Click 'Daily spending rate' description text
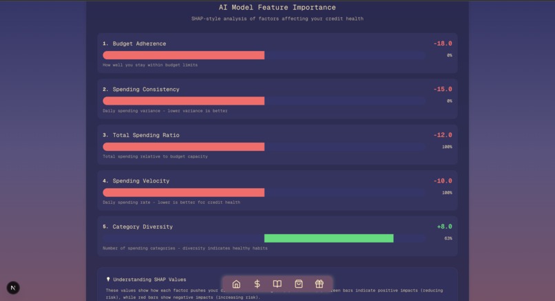 (171, 203)
